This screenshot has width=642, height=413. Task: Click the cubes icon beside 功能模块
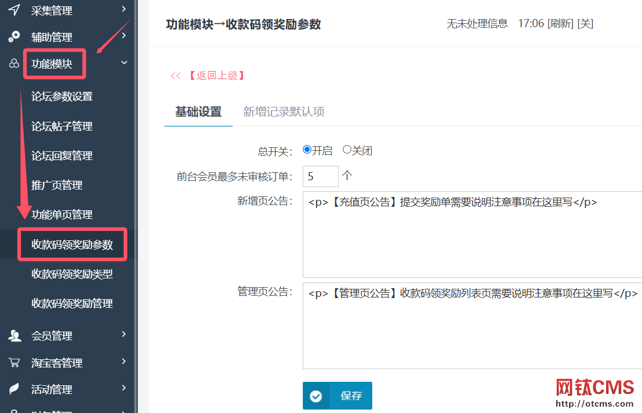14,64
